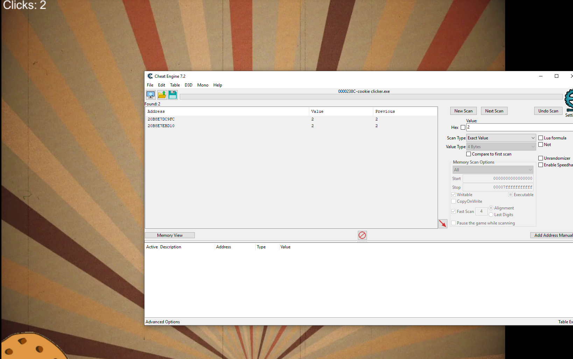The image size is (573, 359).
Task: Click the Cheat Engine logo in title bar
Action: click(x=150, y=76)
